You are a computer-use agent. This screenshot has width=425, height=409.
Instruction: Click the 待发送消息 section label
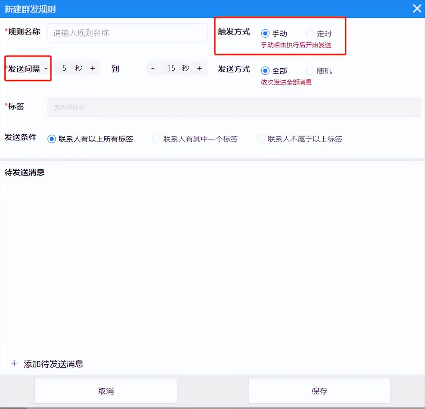[24, 172]
